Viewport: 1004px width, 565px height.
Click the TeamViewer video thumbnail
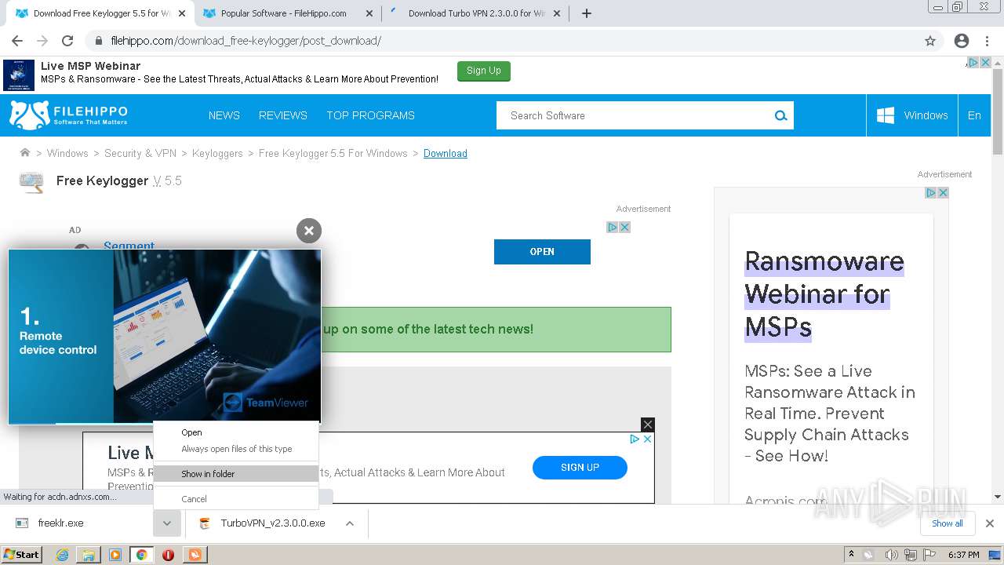(x=165, y=337)
